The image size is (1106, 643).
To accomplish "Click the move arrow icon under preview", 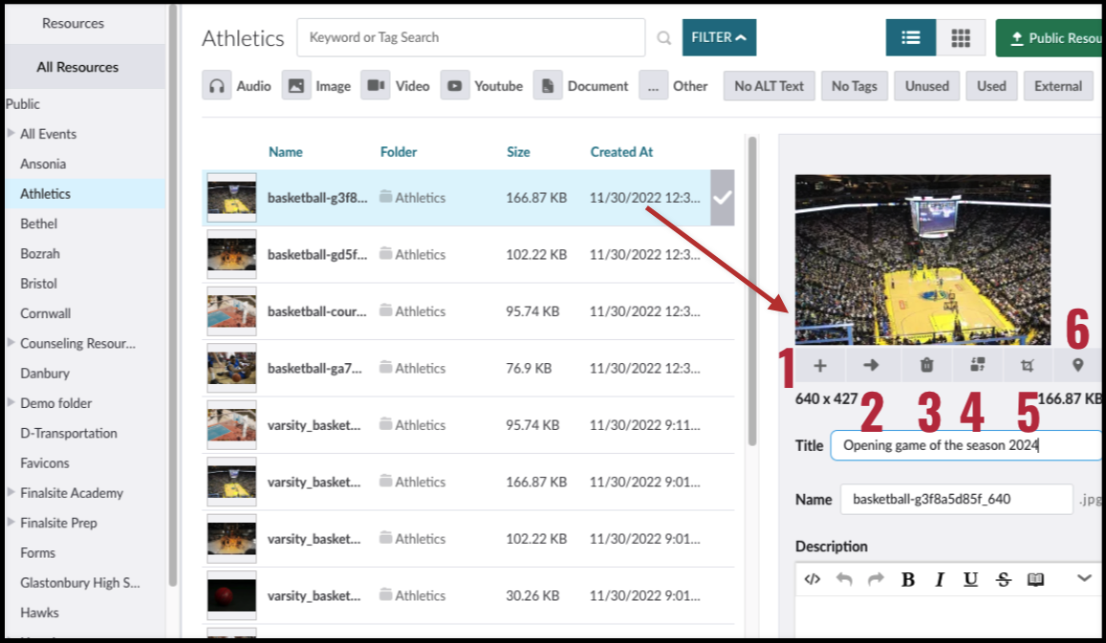I will (x=871, y=365).
